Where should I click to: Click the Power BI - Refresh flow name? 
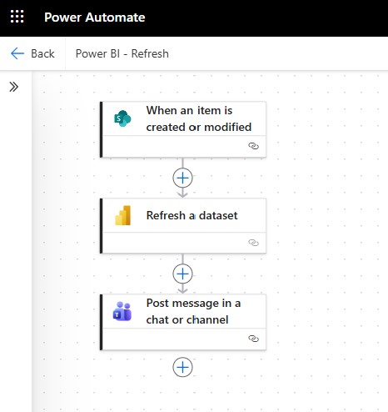tap(122, 53)
